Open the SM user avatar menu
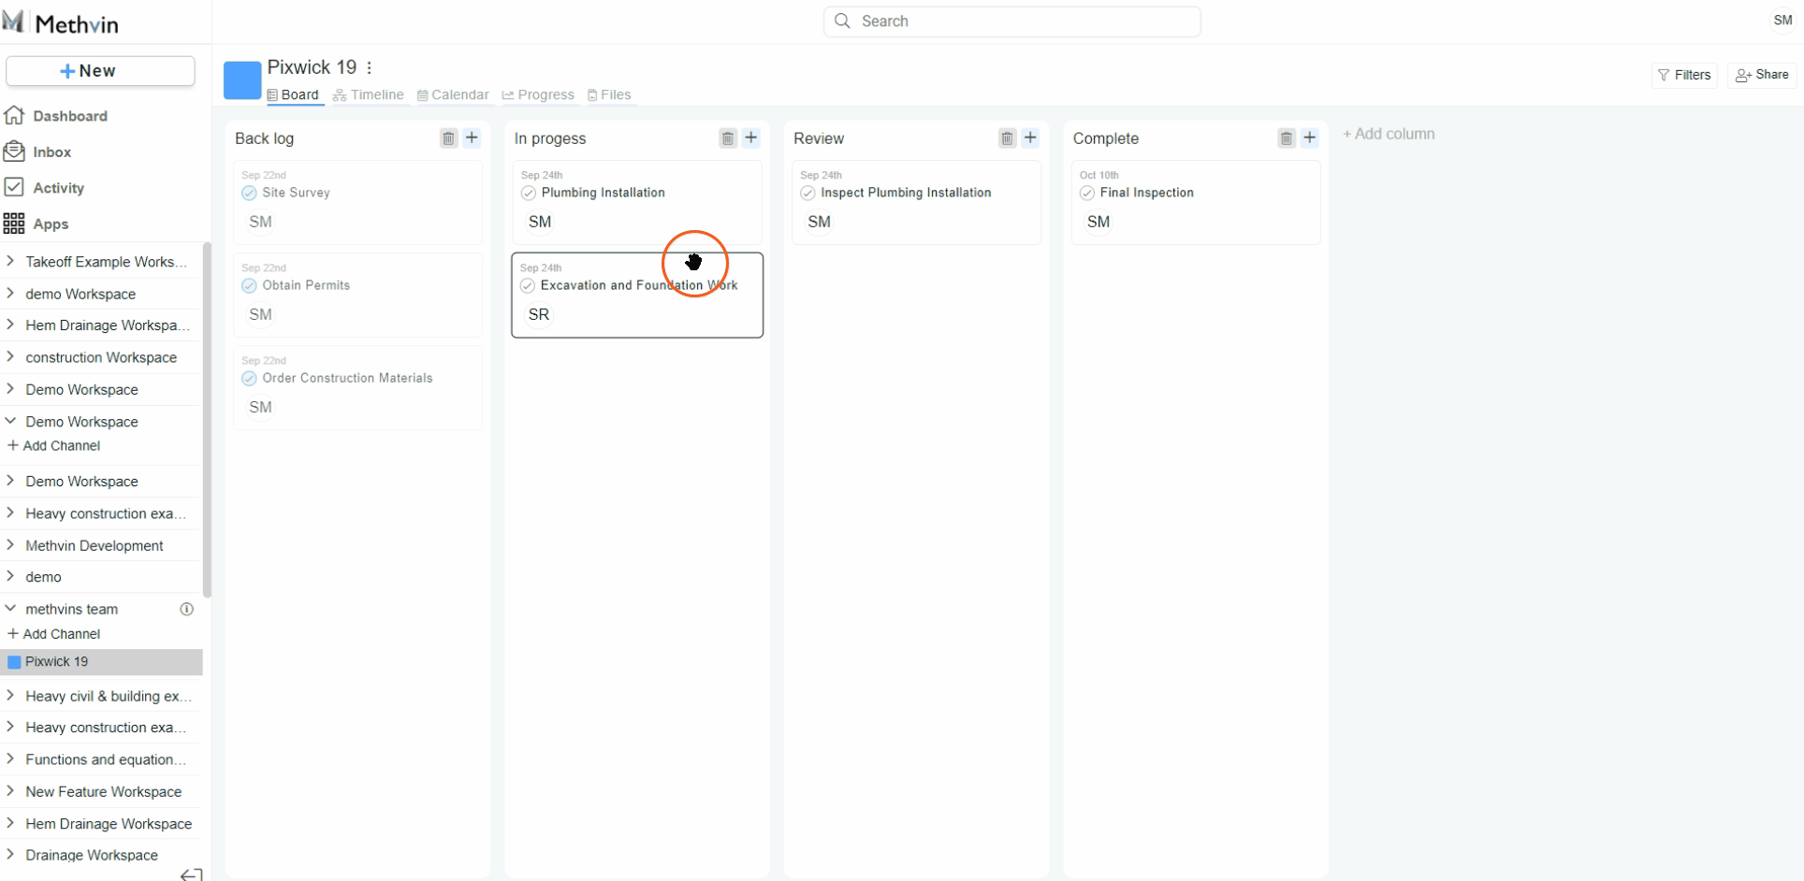This screenshot has height=881, width=1804. click(x=1782, y=21)
